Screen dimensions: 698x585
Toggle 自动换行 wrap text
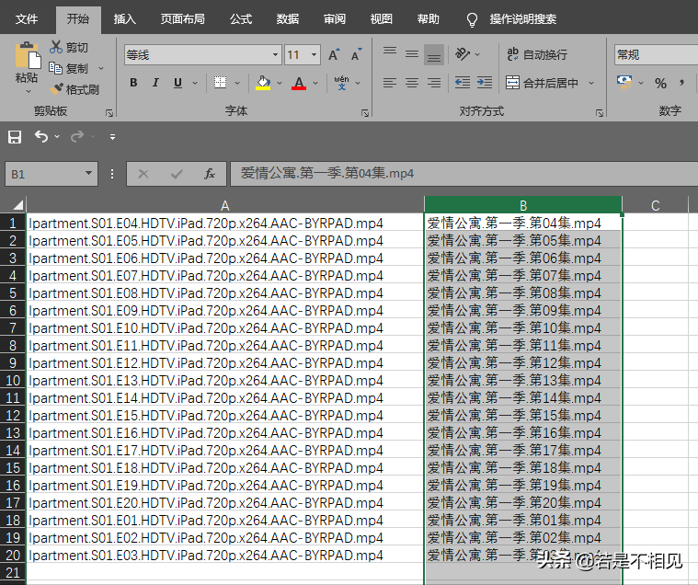(537, 54)
